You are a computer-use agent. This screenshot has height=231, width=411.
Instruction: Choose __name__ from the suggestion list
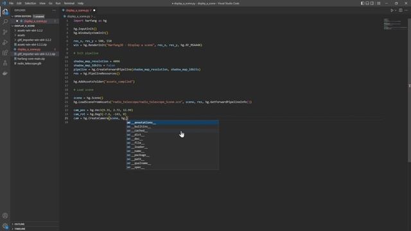(x=173, y=151)
